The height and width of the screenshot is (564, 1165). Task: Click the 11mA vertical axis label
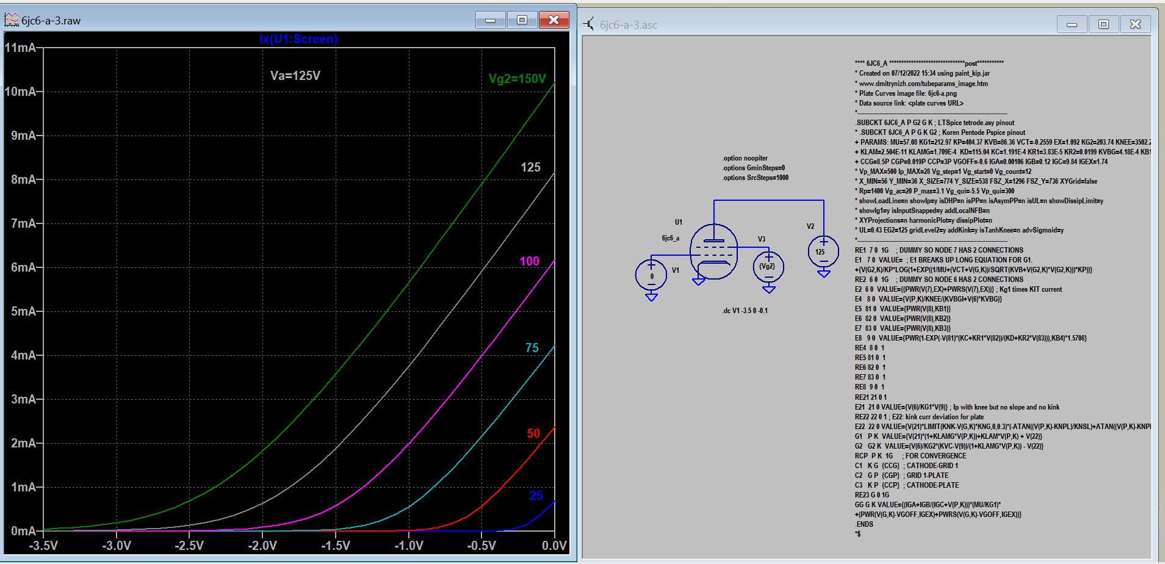tap(20, 48)
